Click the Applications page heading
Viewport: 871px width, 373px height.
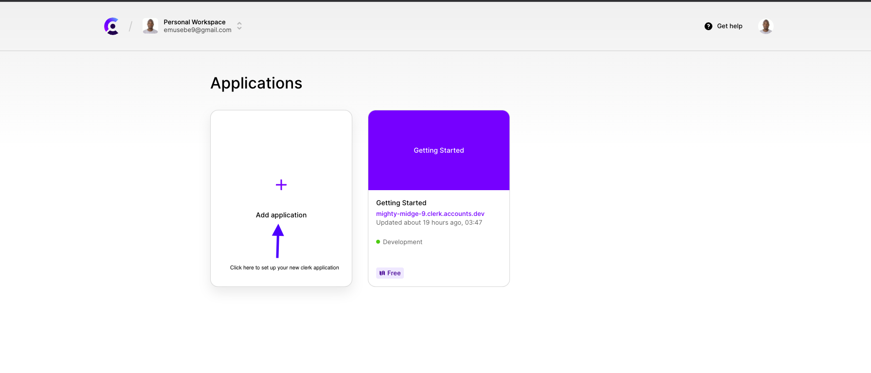tap(256, 83)
